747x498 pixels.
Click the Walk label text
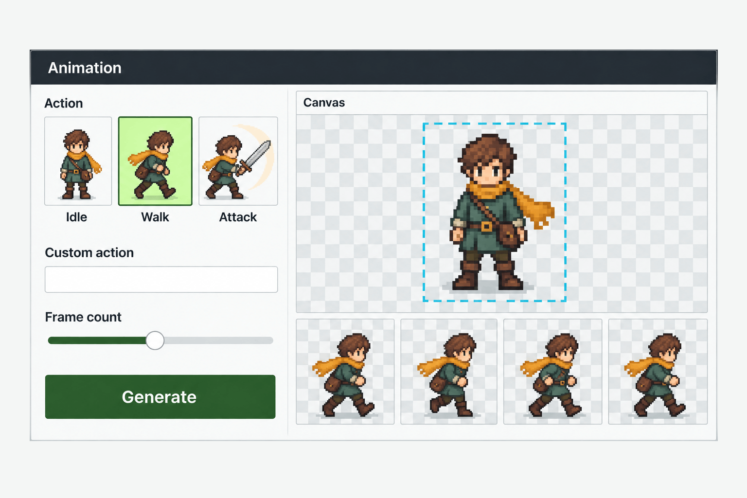point(155,217)
